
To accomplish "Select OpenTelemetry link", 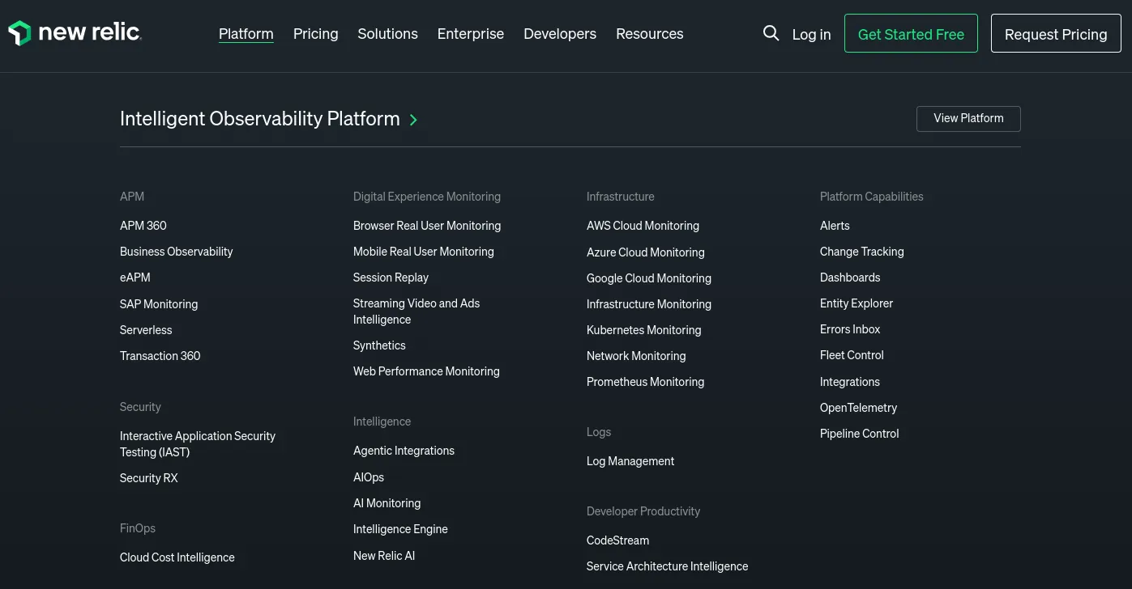I will [859, 408].
